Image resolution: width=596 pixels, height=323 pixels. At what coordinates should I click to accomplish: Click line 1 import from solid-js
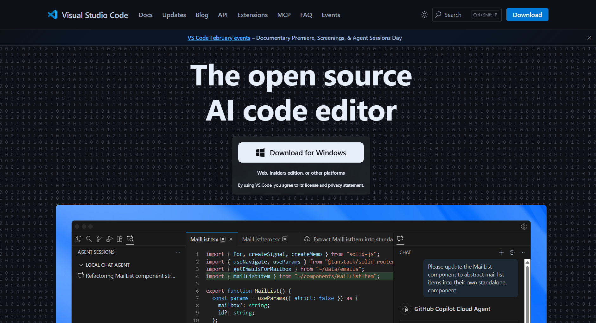click(x=293, y=254)
